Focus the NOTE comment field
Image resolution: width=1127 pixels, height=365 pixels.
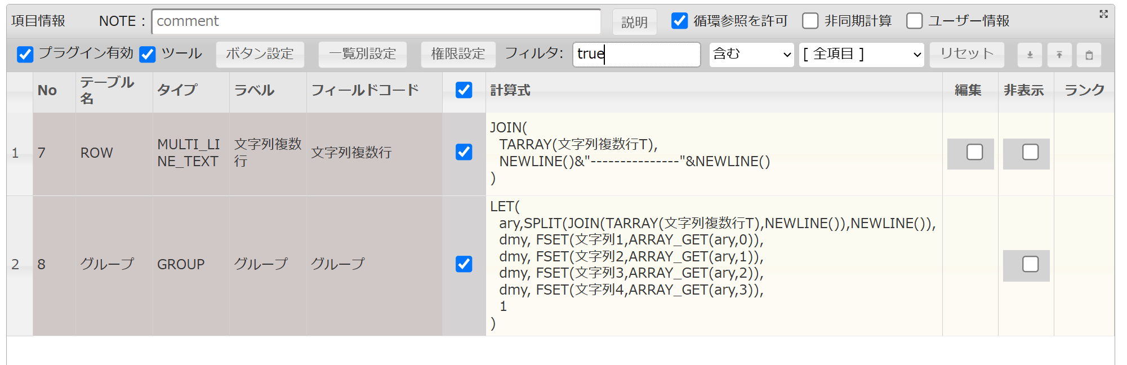(376, 21)
